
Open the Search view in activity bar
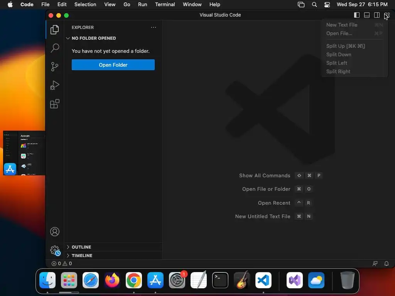pos(55,48)
